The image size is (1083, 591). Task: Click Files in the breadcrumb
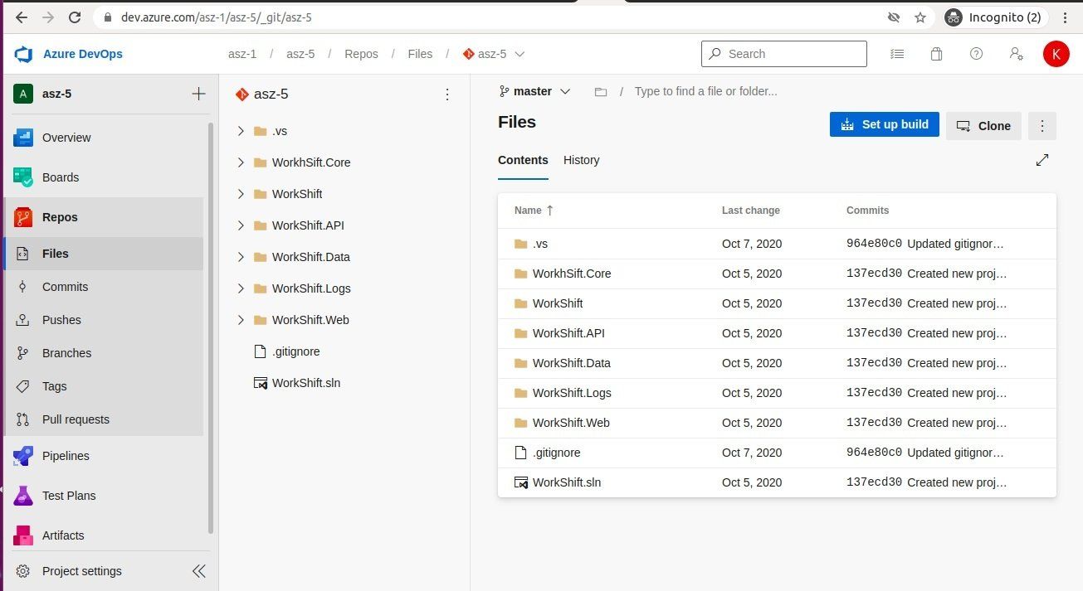420,54
